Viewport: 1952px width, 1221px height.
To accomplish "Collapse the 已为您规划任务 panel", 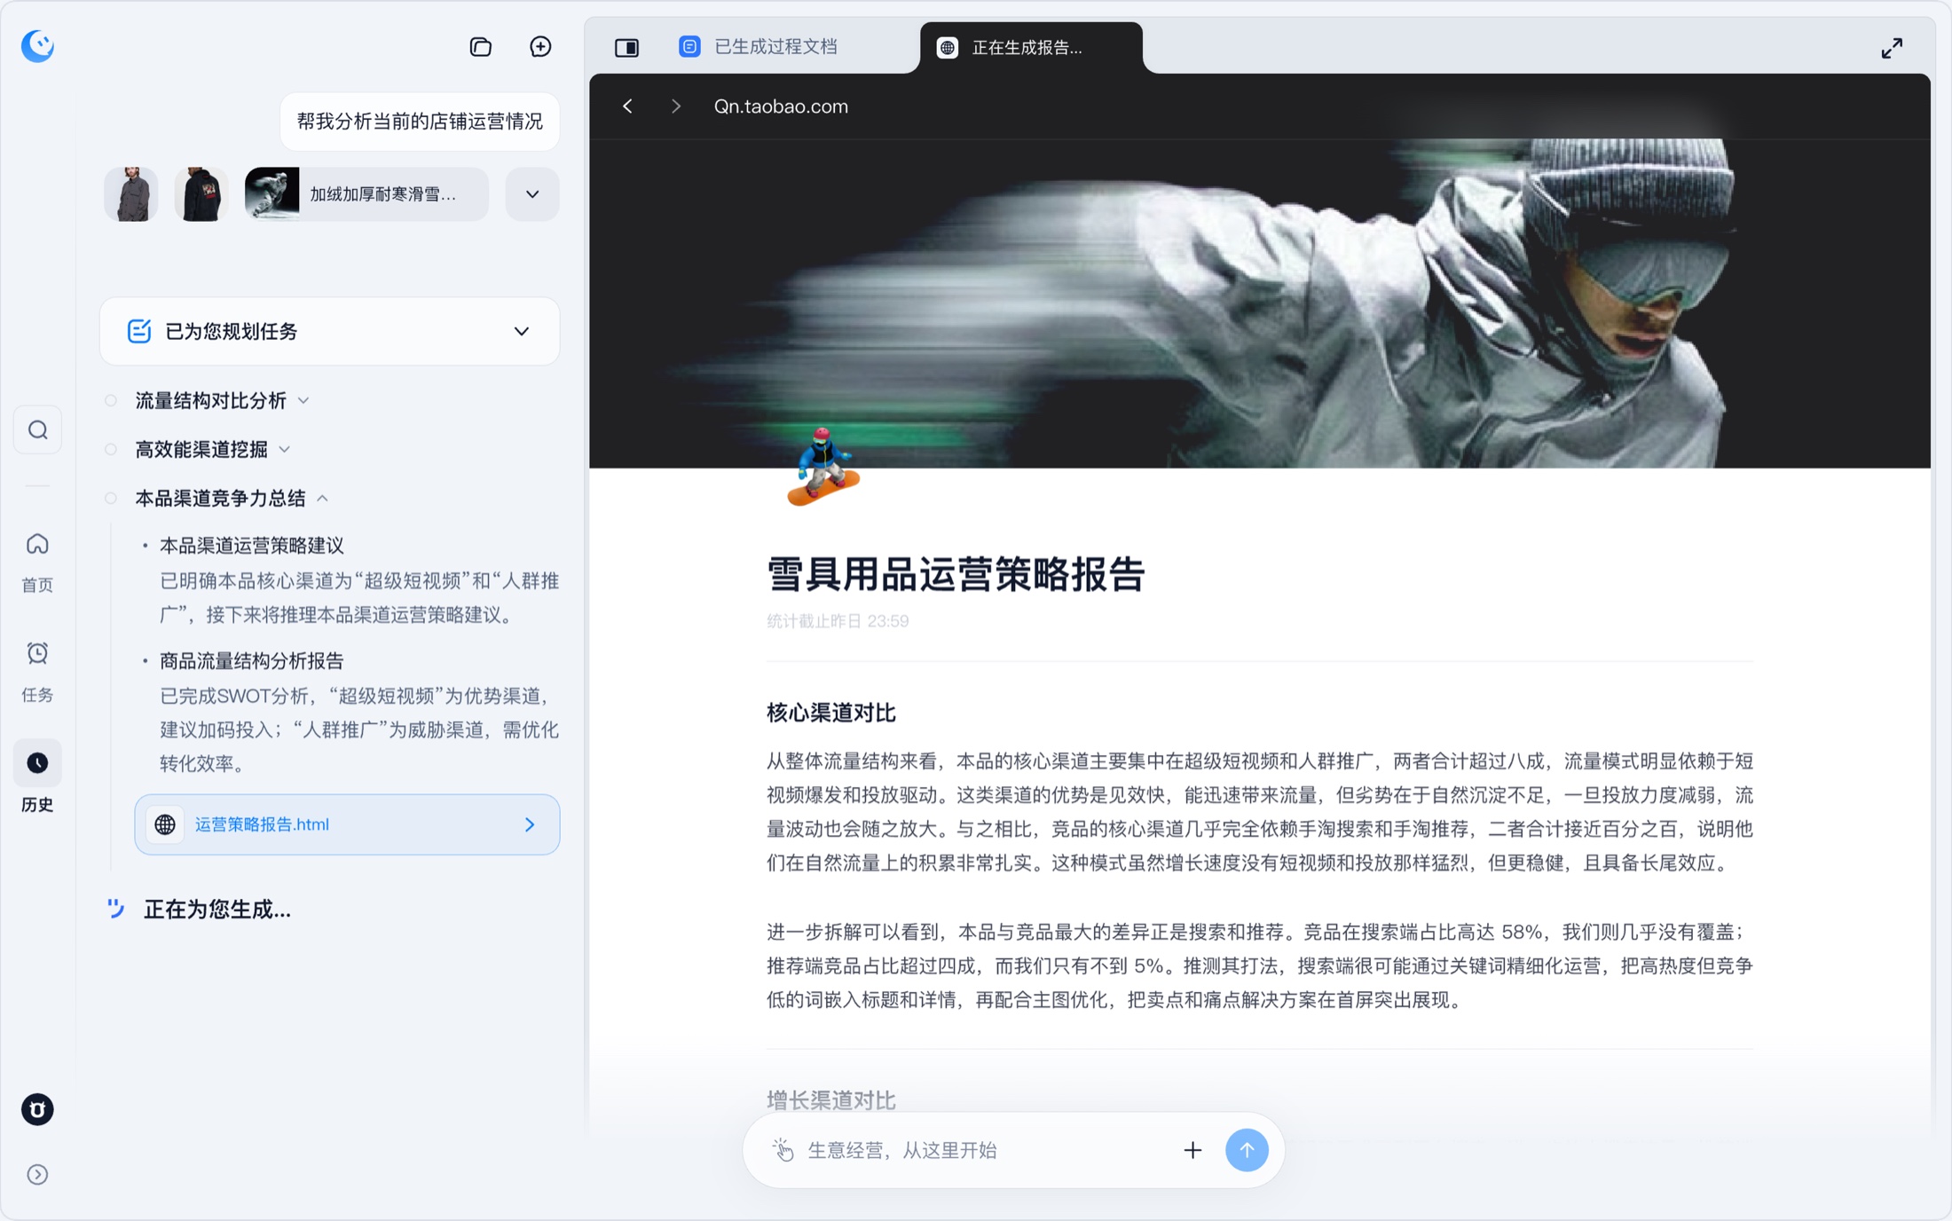I will tap(522, 332).
